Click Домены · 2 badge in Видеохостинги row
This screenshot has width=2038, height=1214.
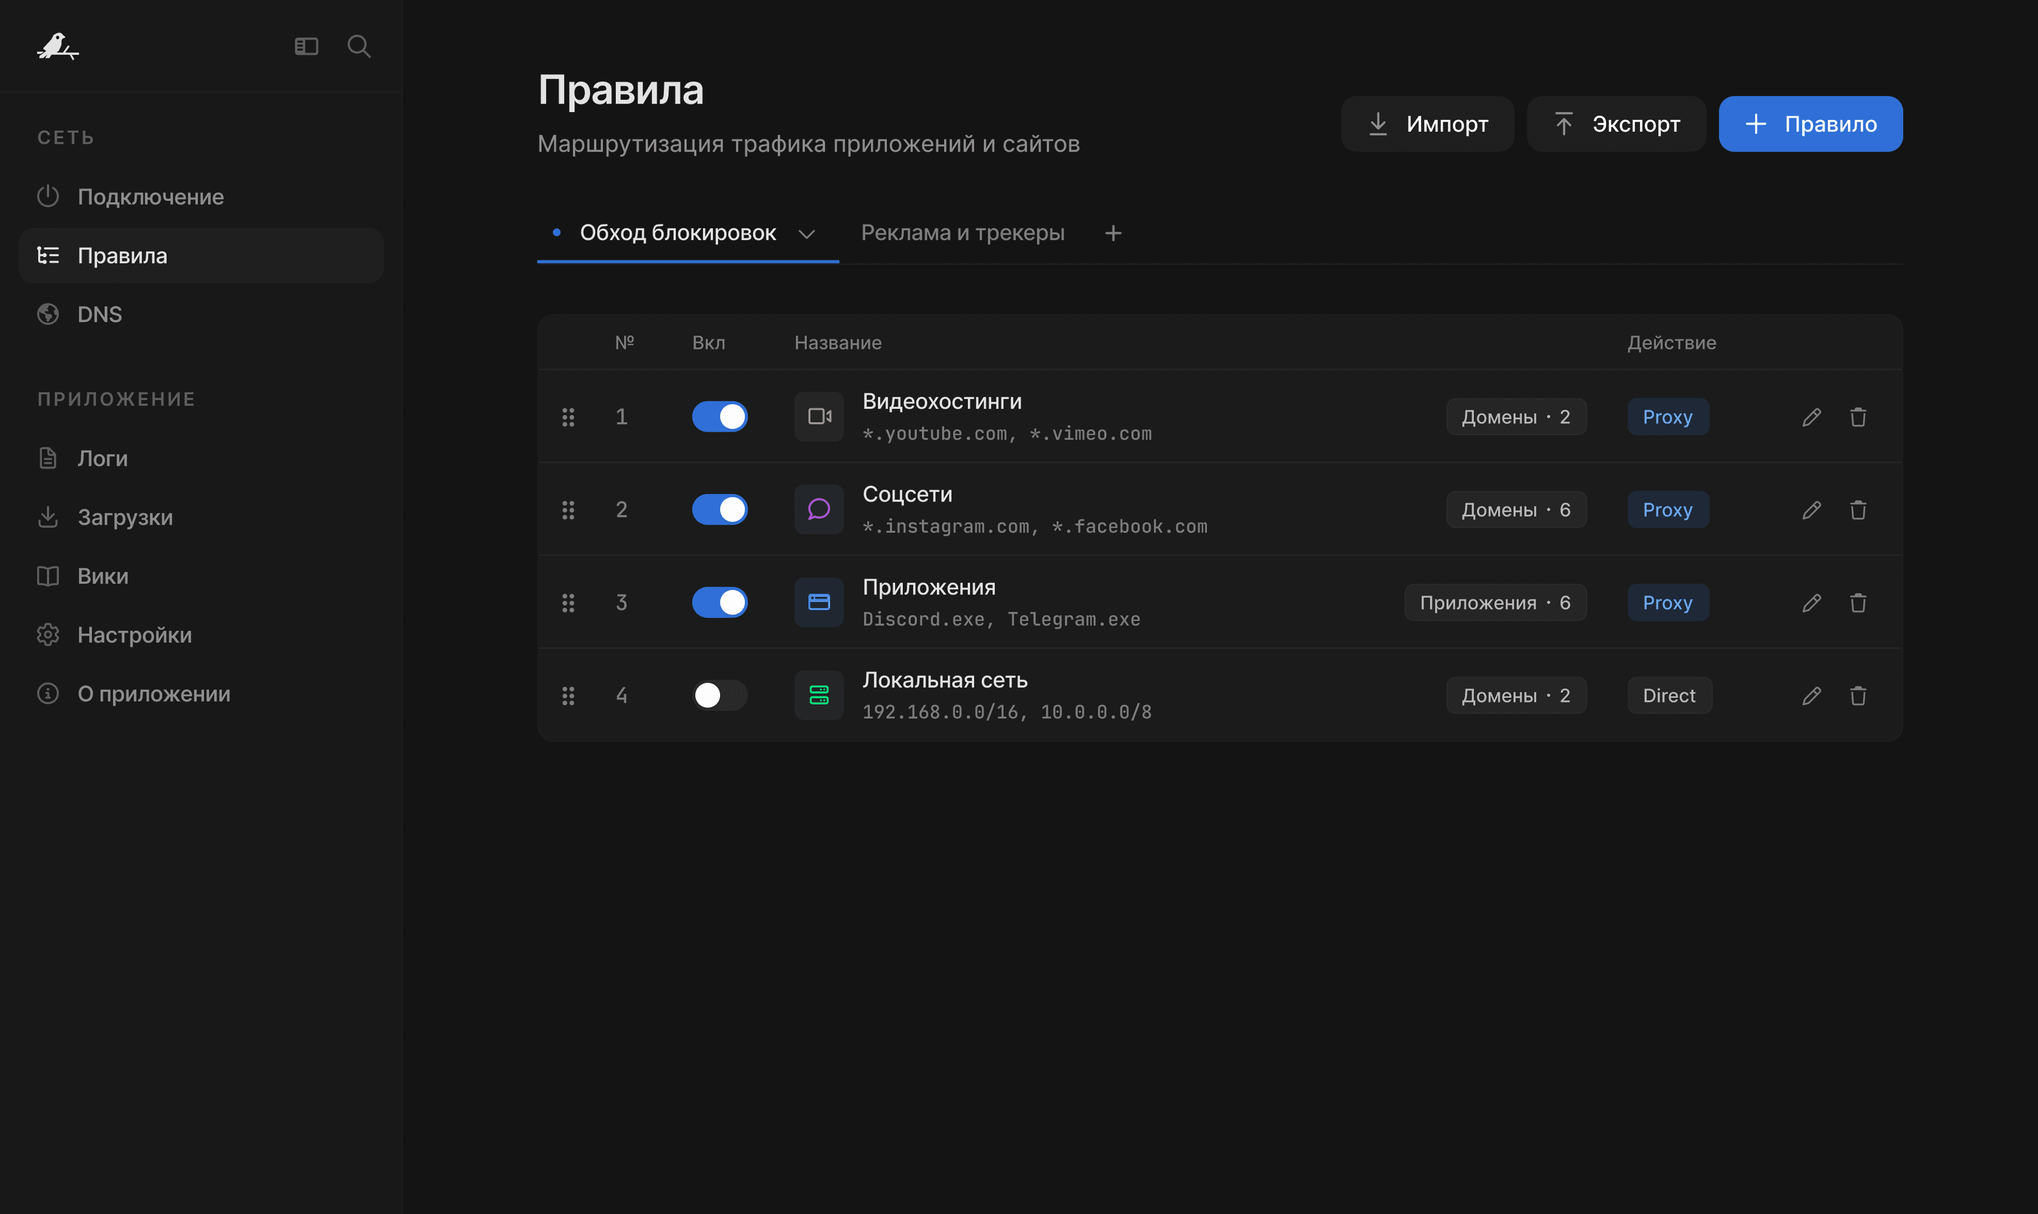(1516, 417)
